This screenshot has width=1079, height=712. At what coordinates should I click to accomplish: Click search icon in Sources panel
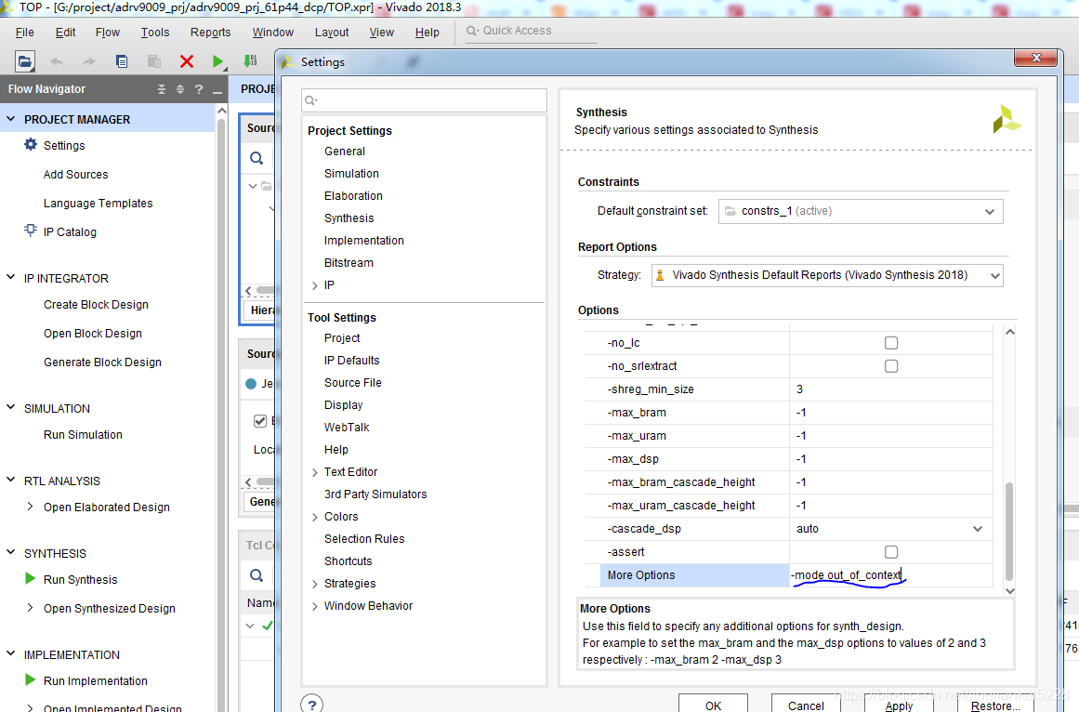[257, 158]
